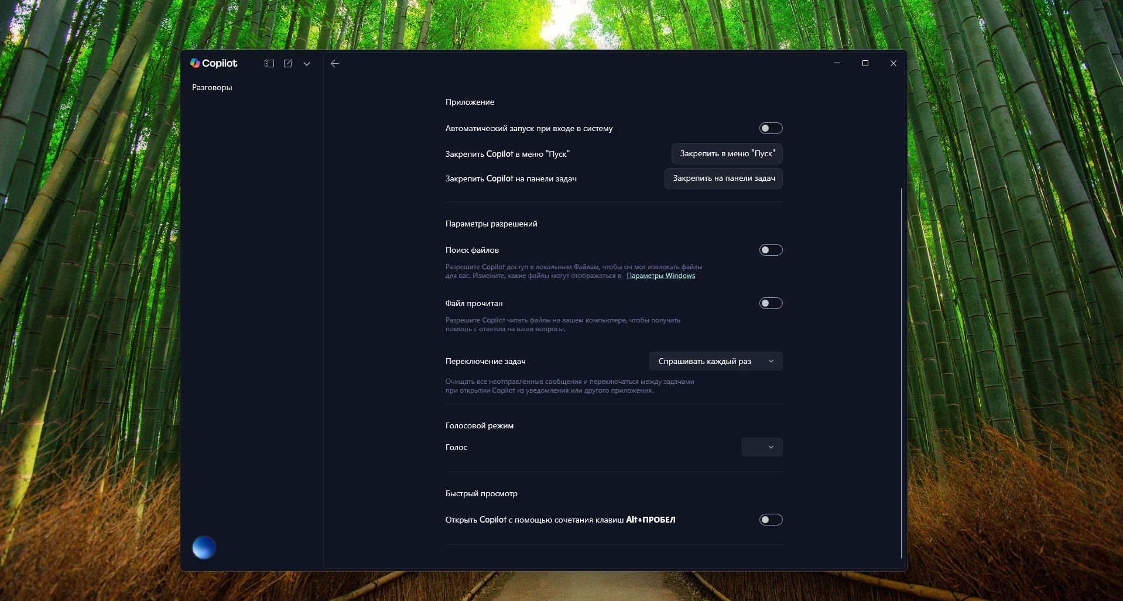The image size is (1123, 601).
Task: Open the blue profile avatar
Action: (204, 548)
